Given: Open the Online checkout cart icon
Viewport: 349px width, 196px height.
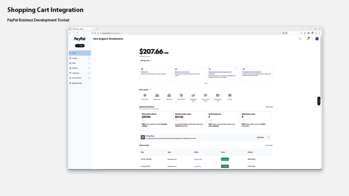Looking at the screenshot, I should point(181,95).
